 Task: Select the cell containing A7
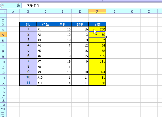46,61
